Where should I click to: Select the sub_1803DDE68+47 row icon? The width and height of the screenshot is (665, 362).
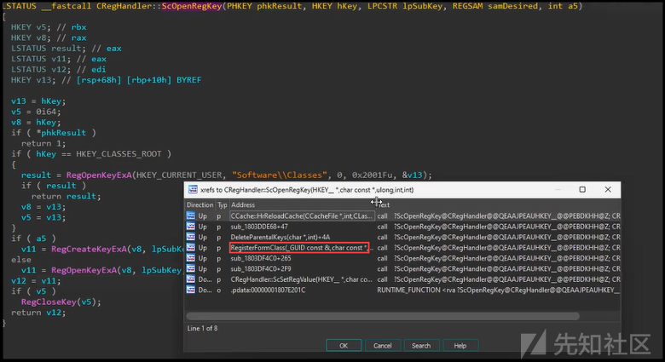coord(191,227)
